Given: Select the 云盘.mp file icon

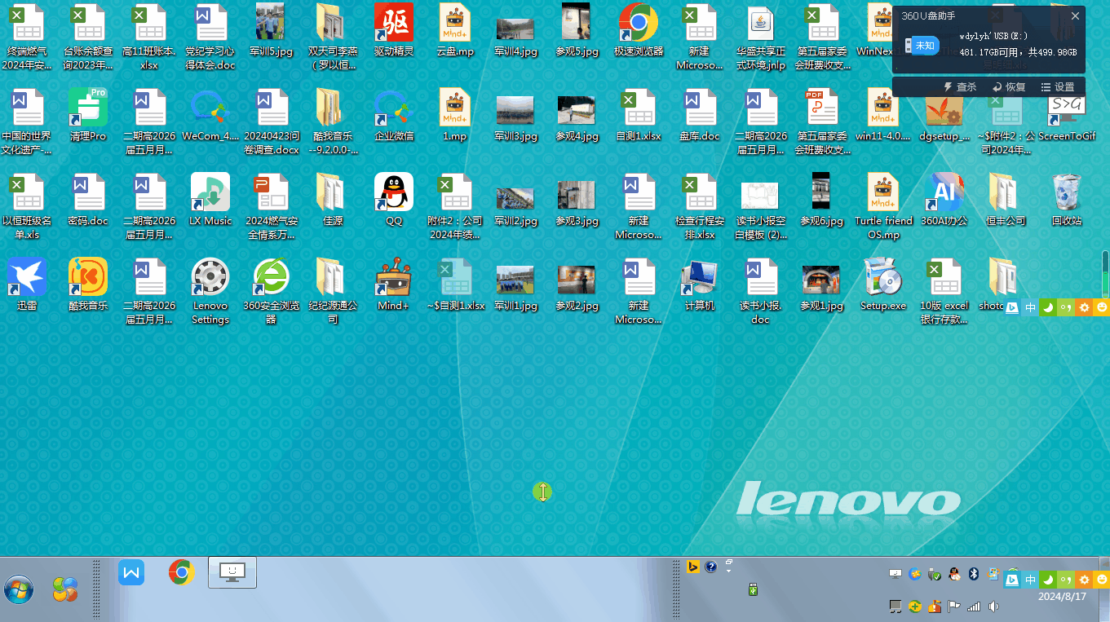Looking at the screenshot, I should tap(455, 30).
